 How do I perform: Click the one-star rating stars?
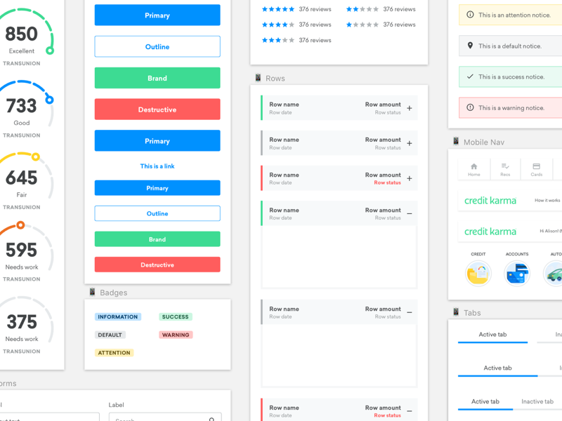362,25
